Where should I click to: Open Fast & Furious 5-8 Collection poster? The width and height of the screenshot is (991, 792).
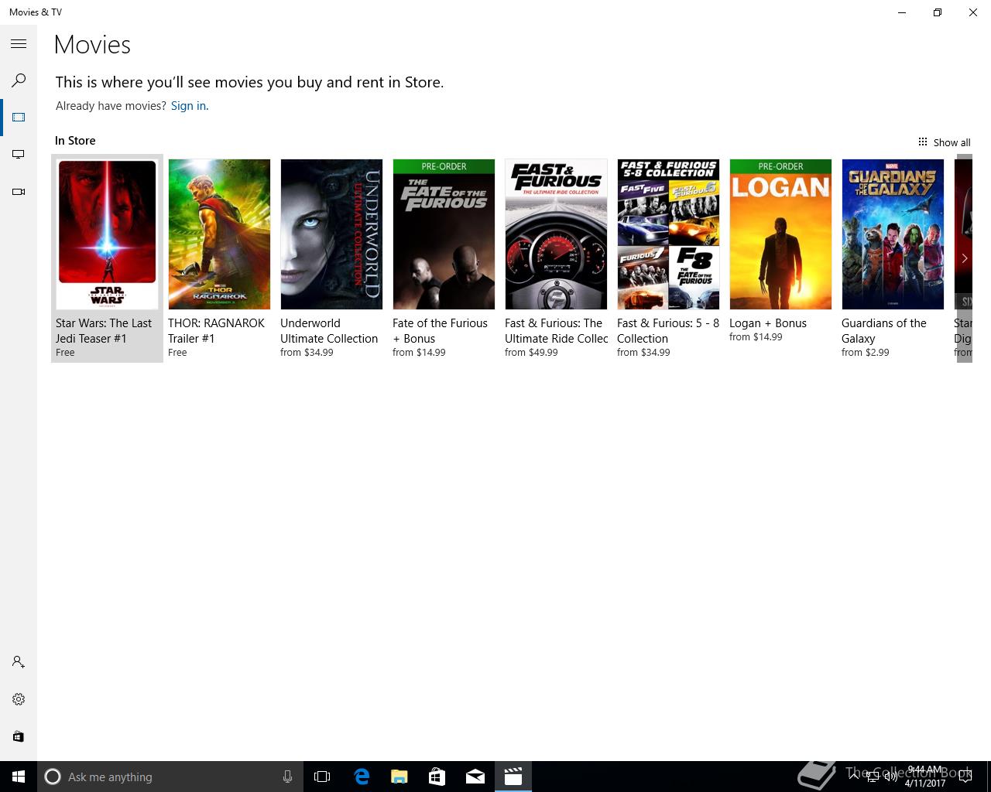pyautogui.click(x=668, y=234)
